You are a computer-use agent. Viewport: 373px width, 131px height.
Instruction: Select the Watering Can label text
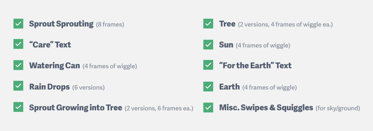pos(54,66)
